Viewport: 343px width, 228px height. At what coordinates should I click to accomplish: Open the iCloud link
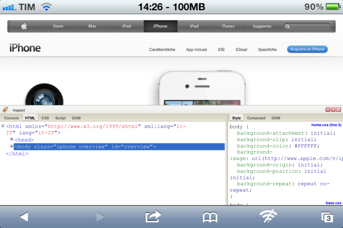coord(241,49)
